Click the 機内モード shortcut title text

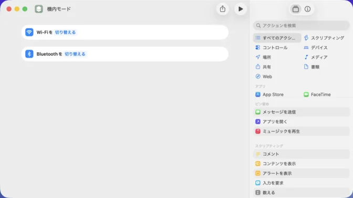(x=59, y=9)
